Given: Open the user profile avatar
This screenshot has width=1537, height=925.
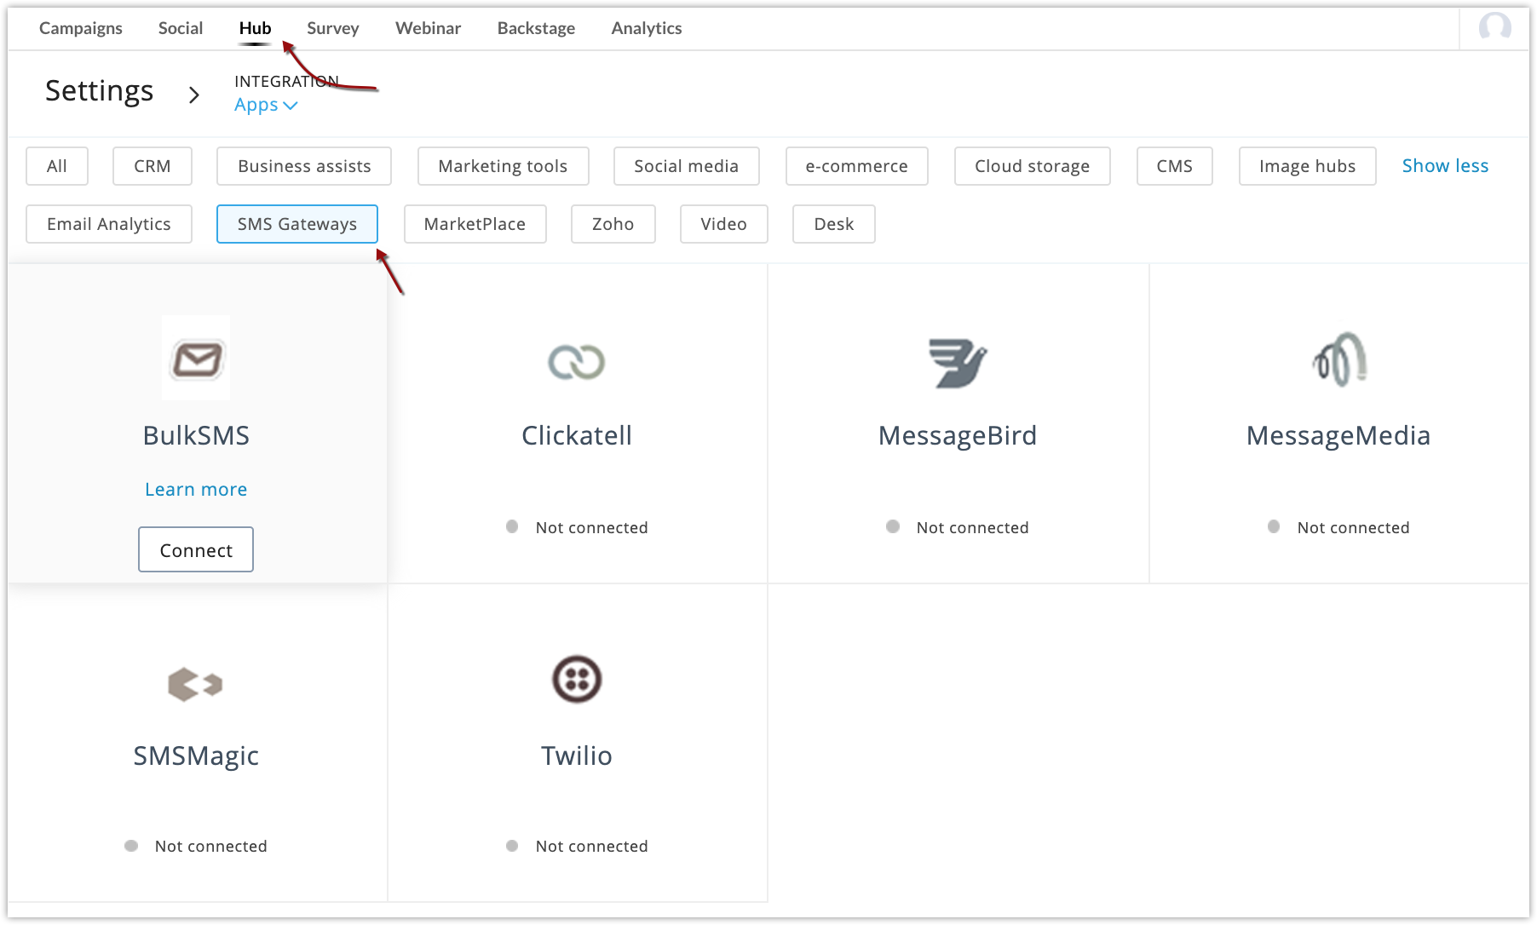Looking at the screenshot, I should pos(1495,27).
